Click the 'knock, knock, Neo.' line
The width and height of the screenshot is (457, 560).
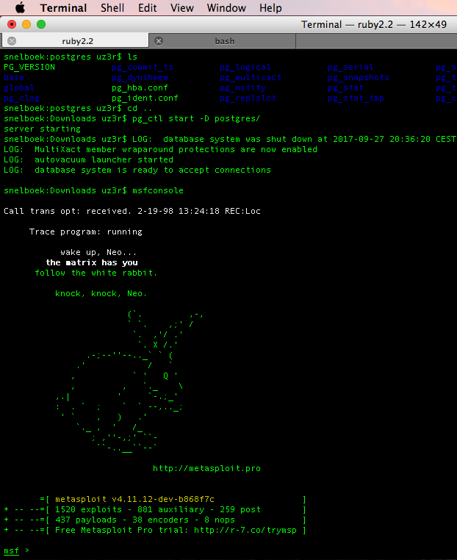click(x=101, y=293)
